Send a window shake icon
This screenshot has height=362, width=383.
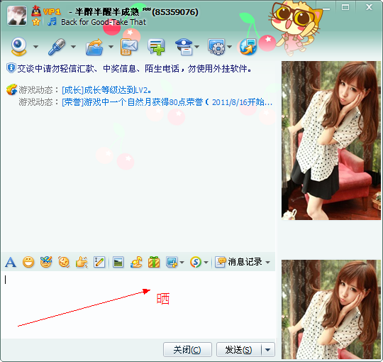[64, 263]
